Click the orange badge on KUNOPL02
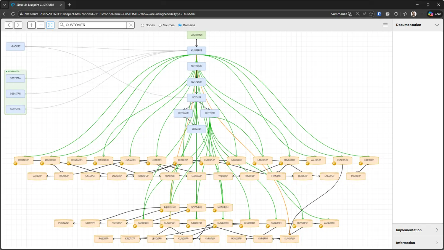This screenshot has height=250, width=444. [x=334, y=164]
